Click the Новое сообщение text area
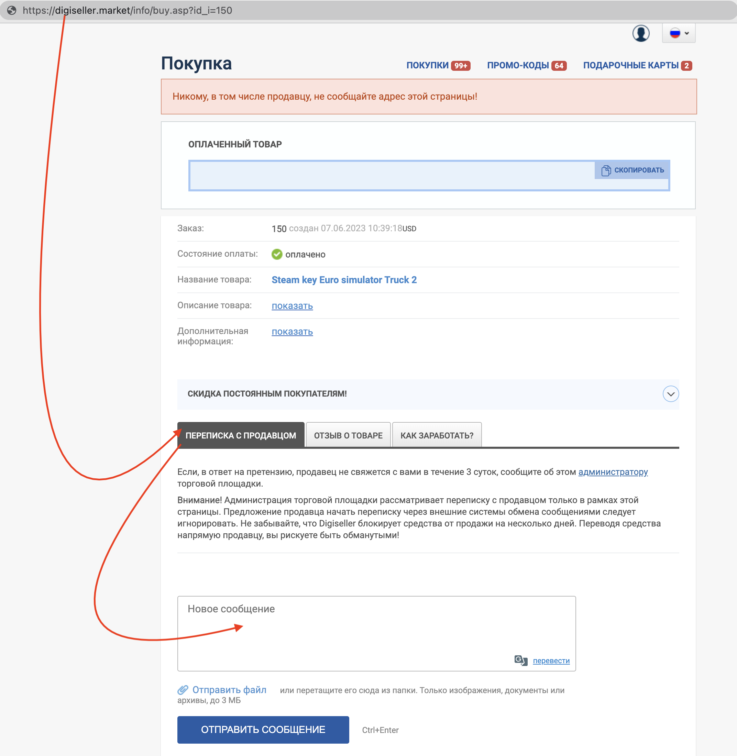 pos(376,633)
